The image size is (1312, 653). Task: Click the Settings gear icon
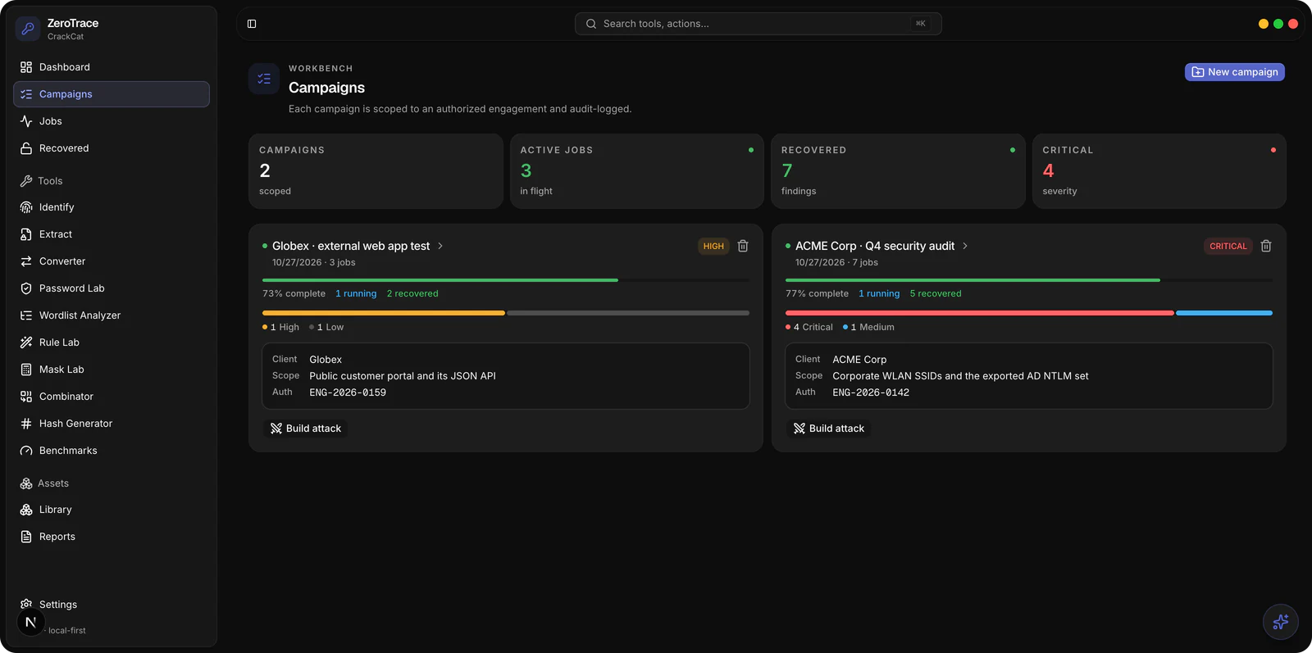tap(26, 604)
